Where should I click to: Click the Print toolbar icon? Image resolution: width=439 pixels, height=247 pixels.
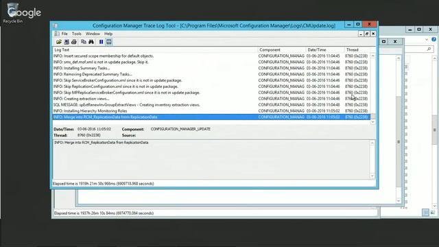[74, 42]
